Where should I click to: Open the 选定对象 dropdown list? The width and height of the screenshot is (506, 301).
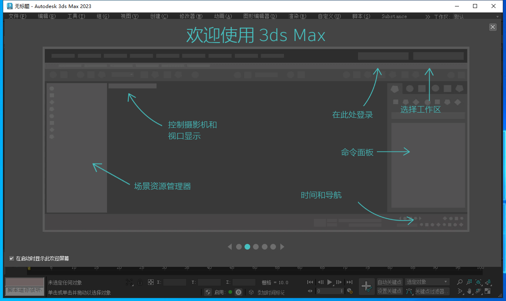click(427, 282)
